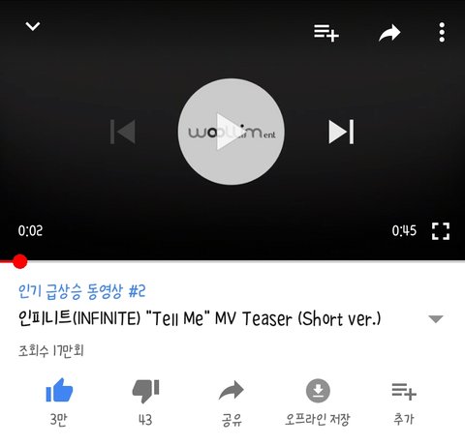465x446 pixels.
Task: Go back to the previous video
Action: pyautogui.click(x=123, y=132)
